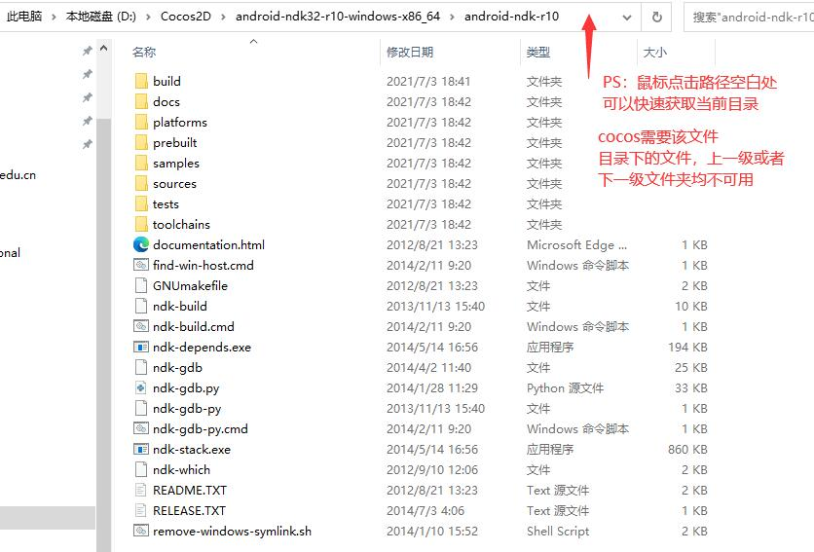Select the sources folder icon

141,183
